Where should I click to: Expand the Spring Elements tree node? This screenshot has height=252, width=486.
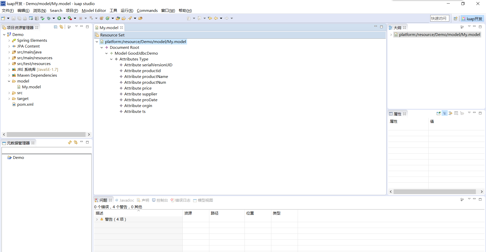coord(9,40)
